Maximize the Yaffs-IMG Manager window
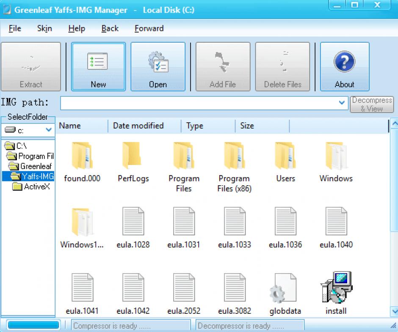The width and height of the screenshot is (398, 332). pyautogui.click(x=354, y=5)
